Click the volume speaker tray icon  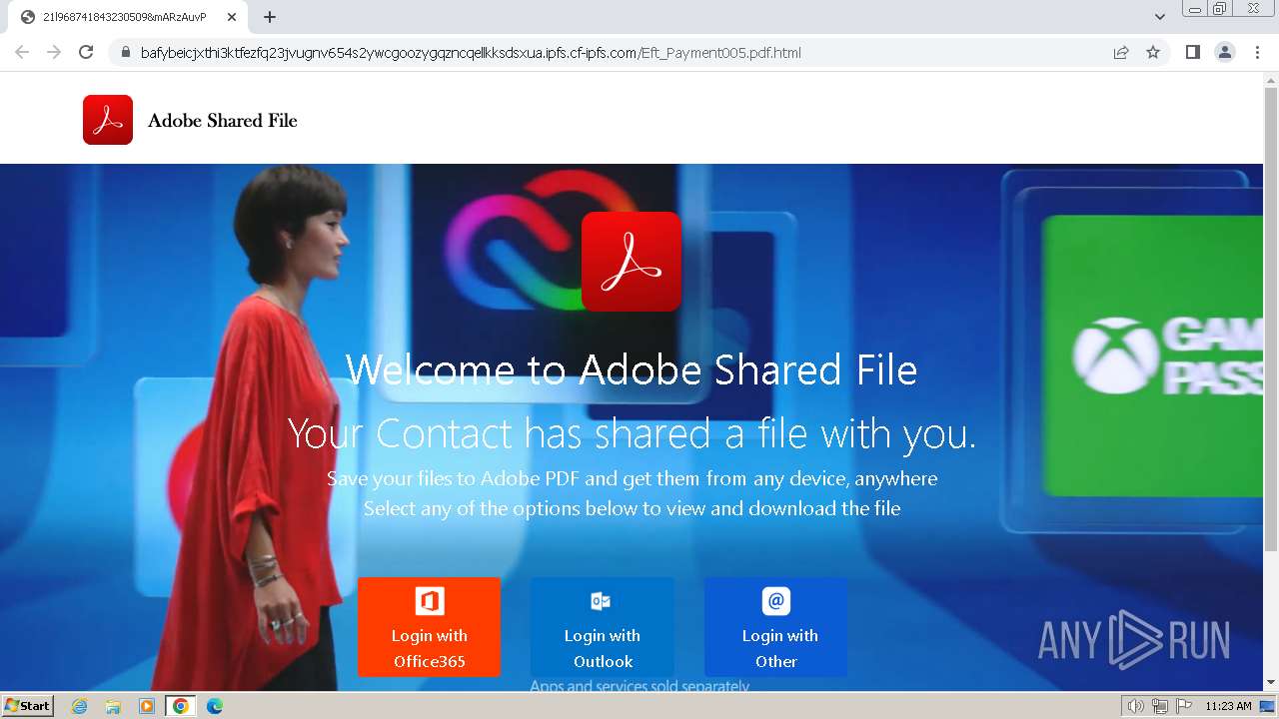pos(1136,706)
